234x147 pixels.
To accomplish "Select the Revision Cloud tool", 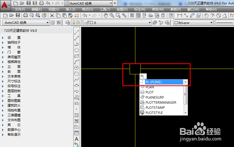I will point(77,74).
